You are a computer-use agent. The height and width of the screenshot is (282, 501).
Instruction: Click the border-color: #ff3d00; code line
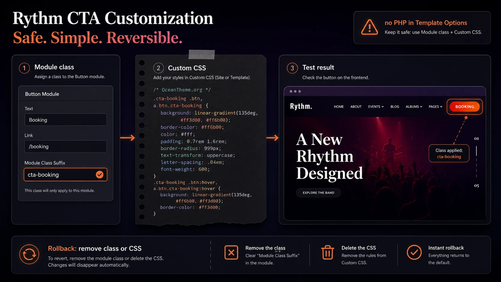(x=190, y=207)
